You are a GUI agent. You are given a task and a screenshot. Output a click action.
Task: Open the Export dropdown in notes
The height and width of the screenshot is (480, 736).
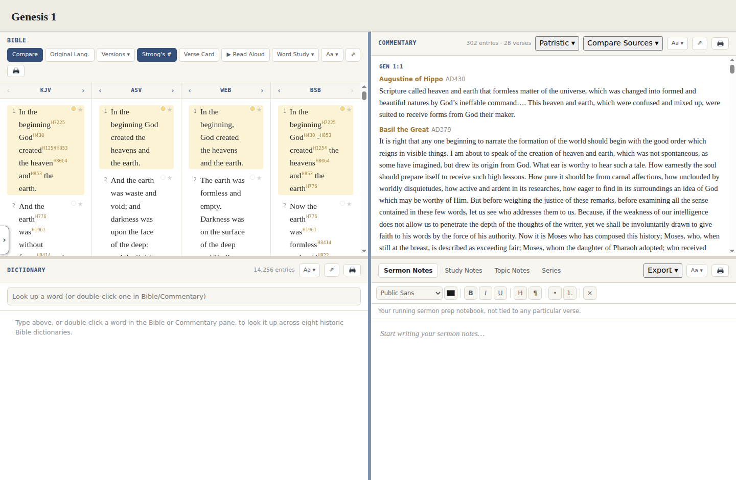(x=663, y=271)
